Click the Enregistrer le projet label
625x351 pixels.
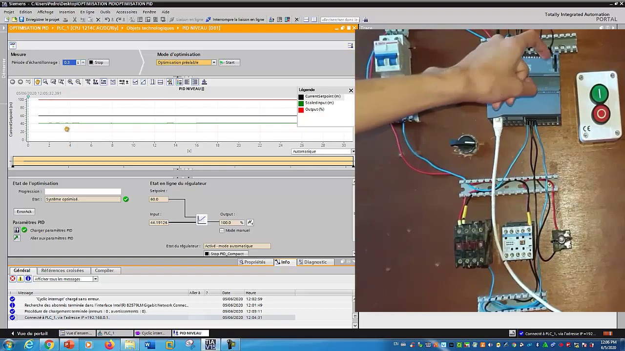(42, 19)
